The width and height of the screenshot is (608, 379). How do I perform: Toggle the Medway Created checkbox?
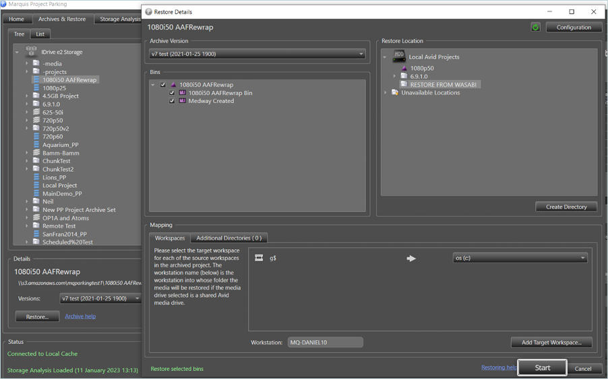coord(172,101)
